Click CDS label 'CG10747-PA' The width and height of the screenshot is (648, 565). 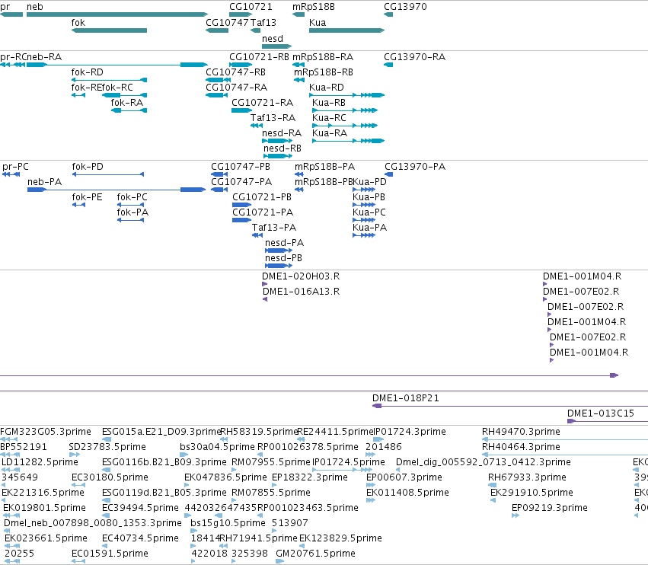point(241,181)
